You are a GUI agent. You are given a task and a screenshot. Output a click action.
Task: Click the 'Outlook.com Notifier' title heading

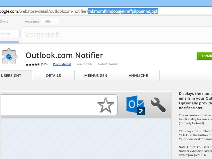64,55
